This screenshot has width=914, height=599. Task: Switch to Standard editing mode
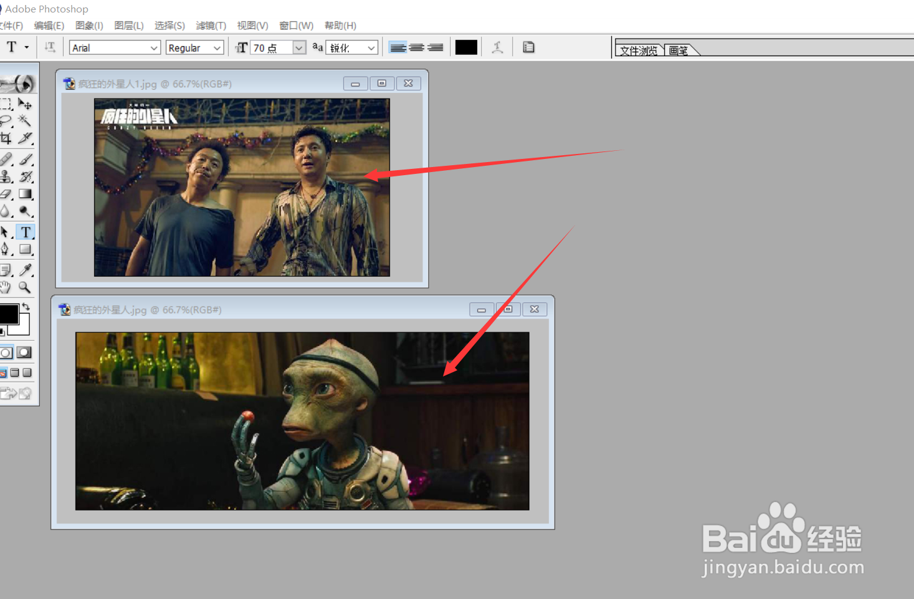click(x=6, y=353)
